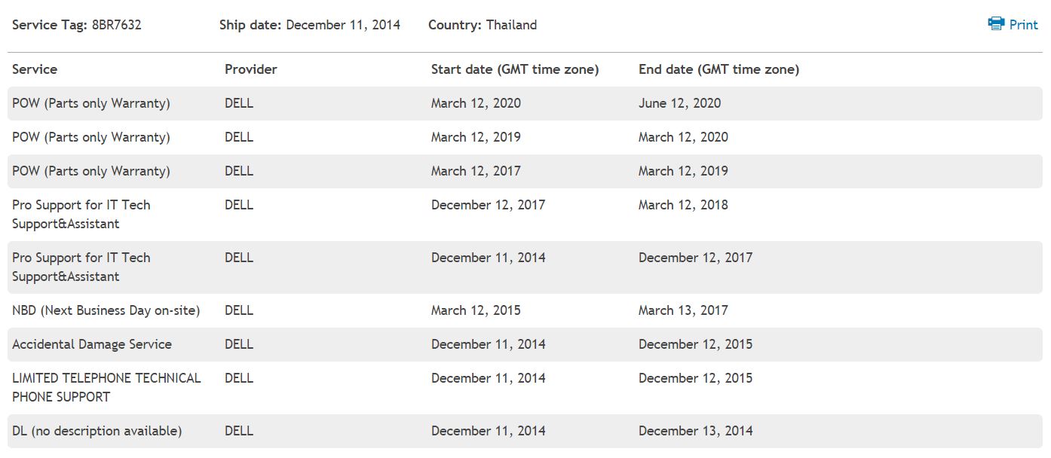Click LIMITED TELEPHONE TECHNICAL PHONE SUPPORT entry
The width and height of the screenshot is (1051, 458).
pos(106,387)
